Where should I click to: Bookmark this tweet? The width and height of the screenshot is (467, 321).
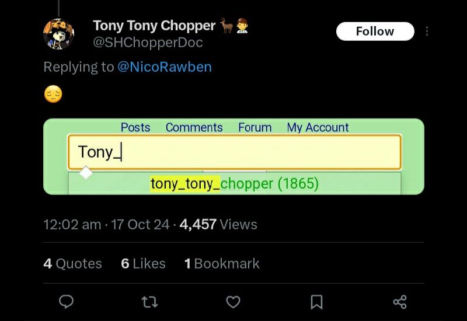point(316,301)
